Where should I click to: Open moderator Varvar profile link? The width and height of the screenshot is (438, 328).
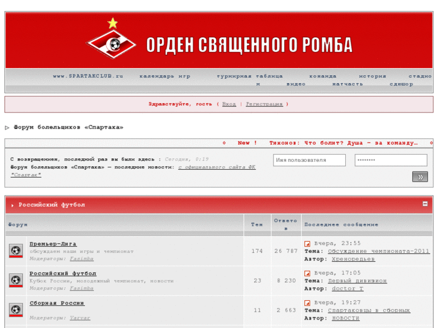80,318
